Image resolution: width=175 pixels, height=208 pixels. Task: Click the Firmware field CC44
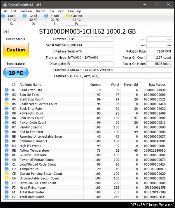(90, 39)
